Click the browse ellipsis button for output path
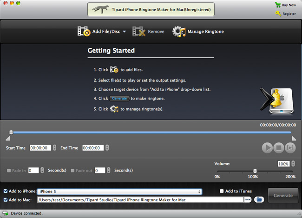Screen dimensions: 302x218 click(248, 199)
